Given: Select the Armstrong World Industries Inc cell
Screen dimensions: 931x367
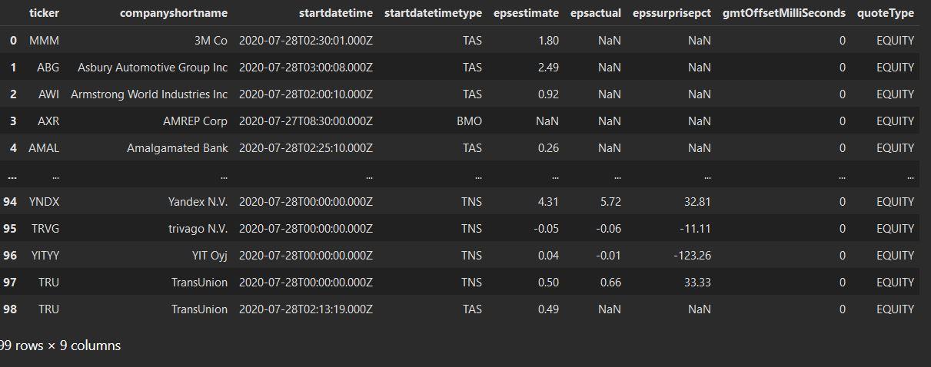Looking at the screenshot, I should tap(149, 94).
